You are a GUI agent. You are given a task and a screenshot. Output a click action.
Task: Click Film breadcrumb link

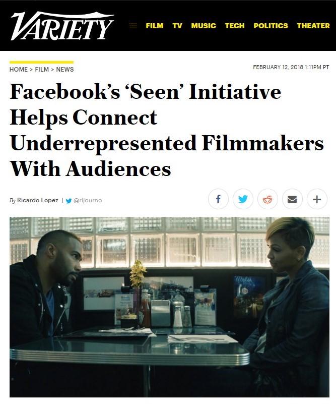point(42,70)
